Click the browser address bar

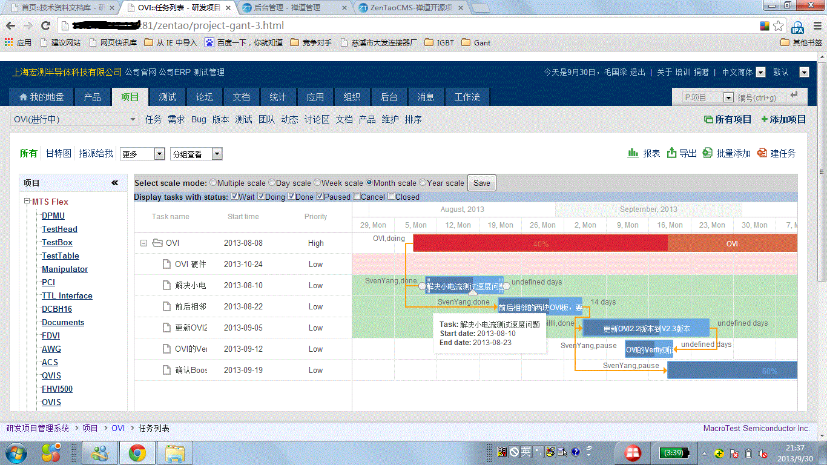(x=408, y=26)
